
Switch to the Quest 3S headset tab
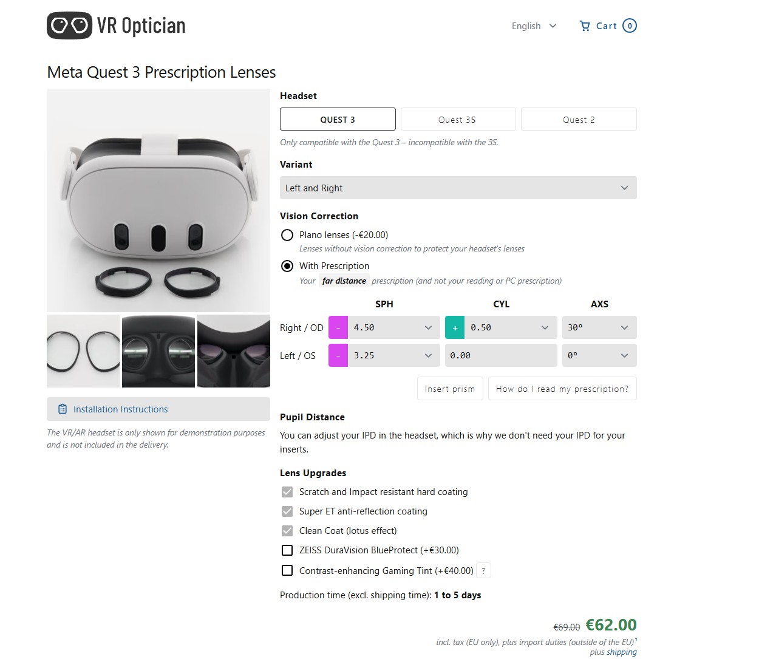pyautogui.click(x=458, y=120)
